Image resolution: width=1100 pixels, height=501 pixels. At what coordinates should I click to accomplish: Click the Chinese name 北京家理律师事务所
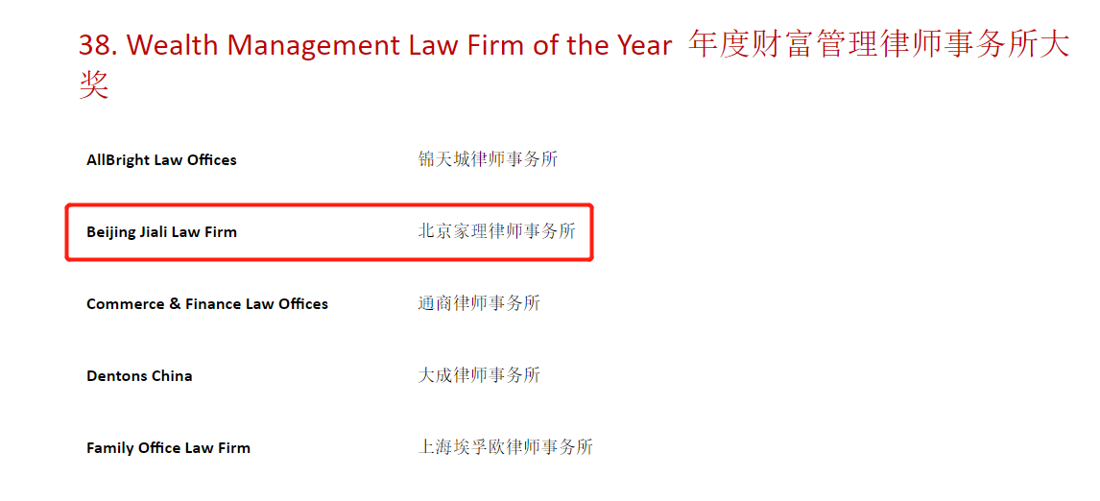click(x=496, y=231)
